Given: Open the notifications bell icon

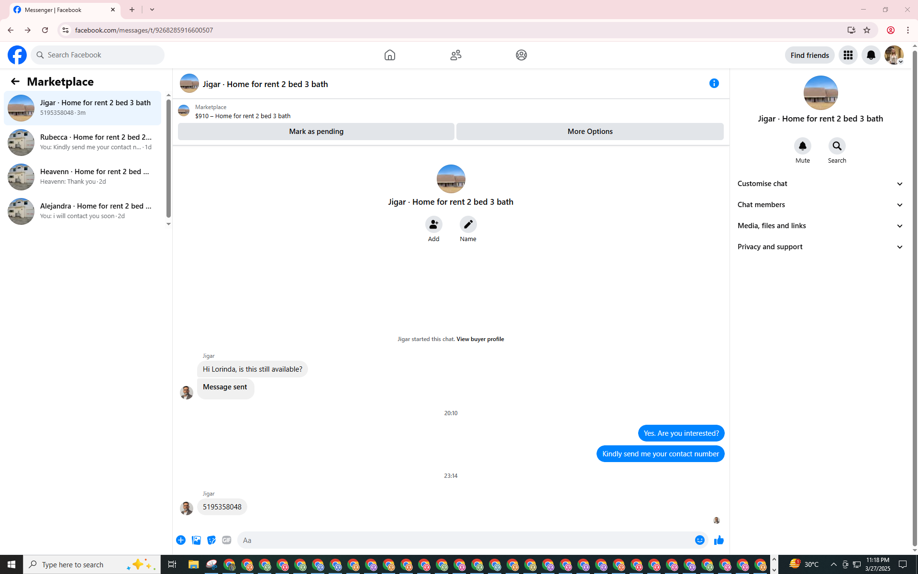Looking at the screenshot, I should [871, 55].
